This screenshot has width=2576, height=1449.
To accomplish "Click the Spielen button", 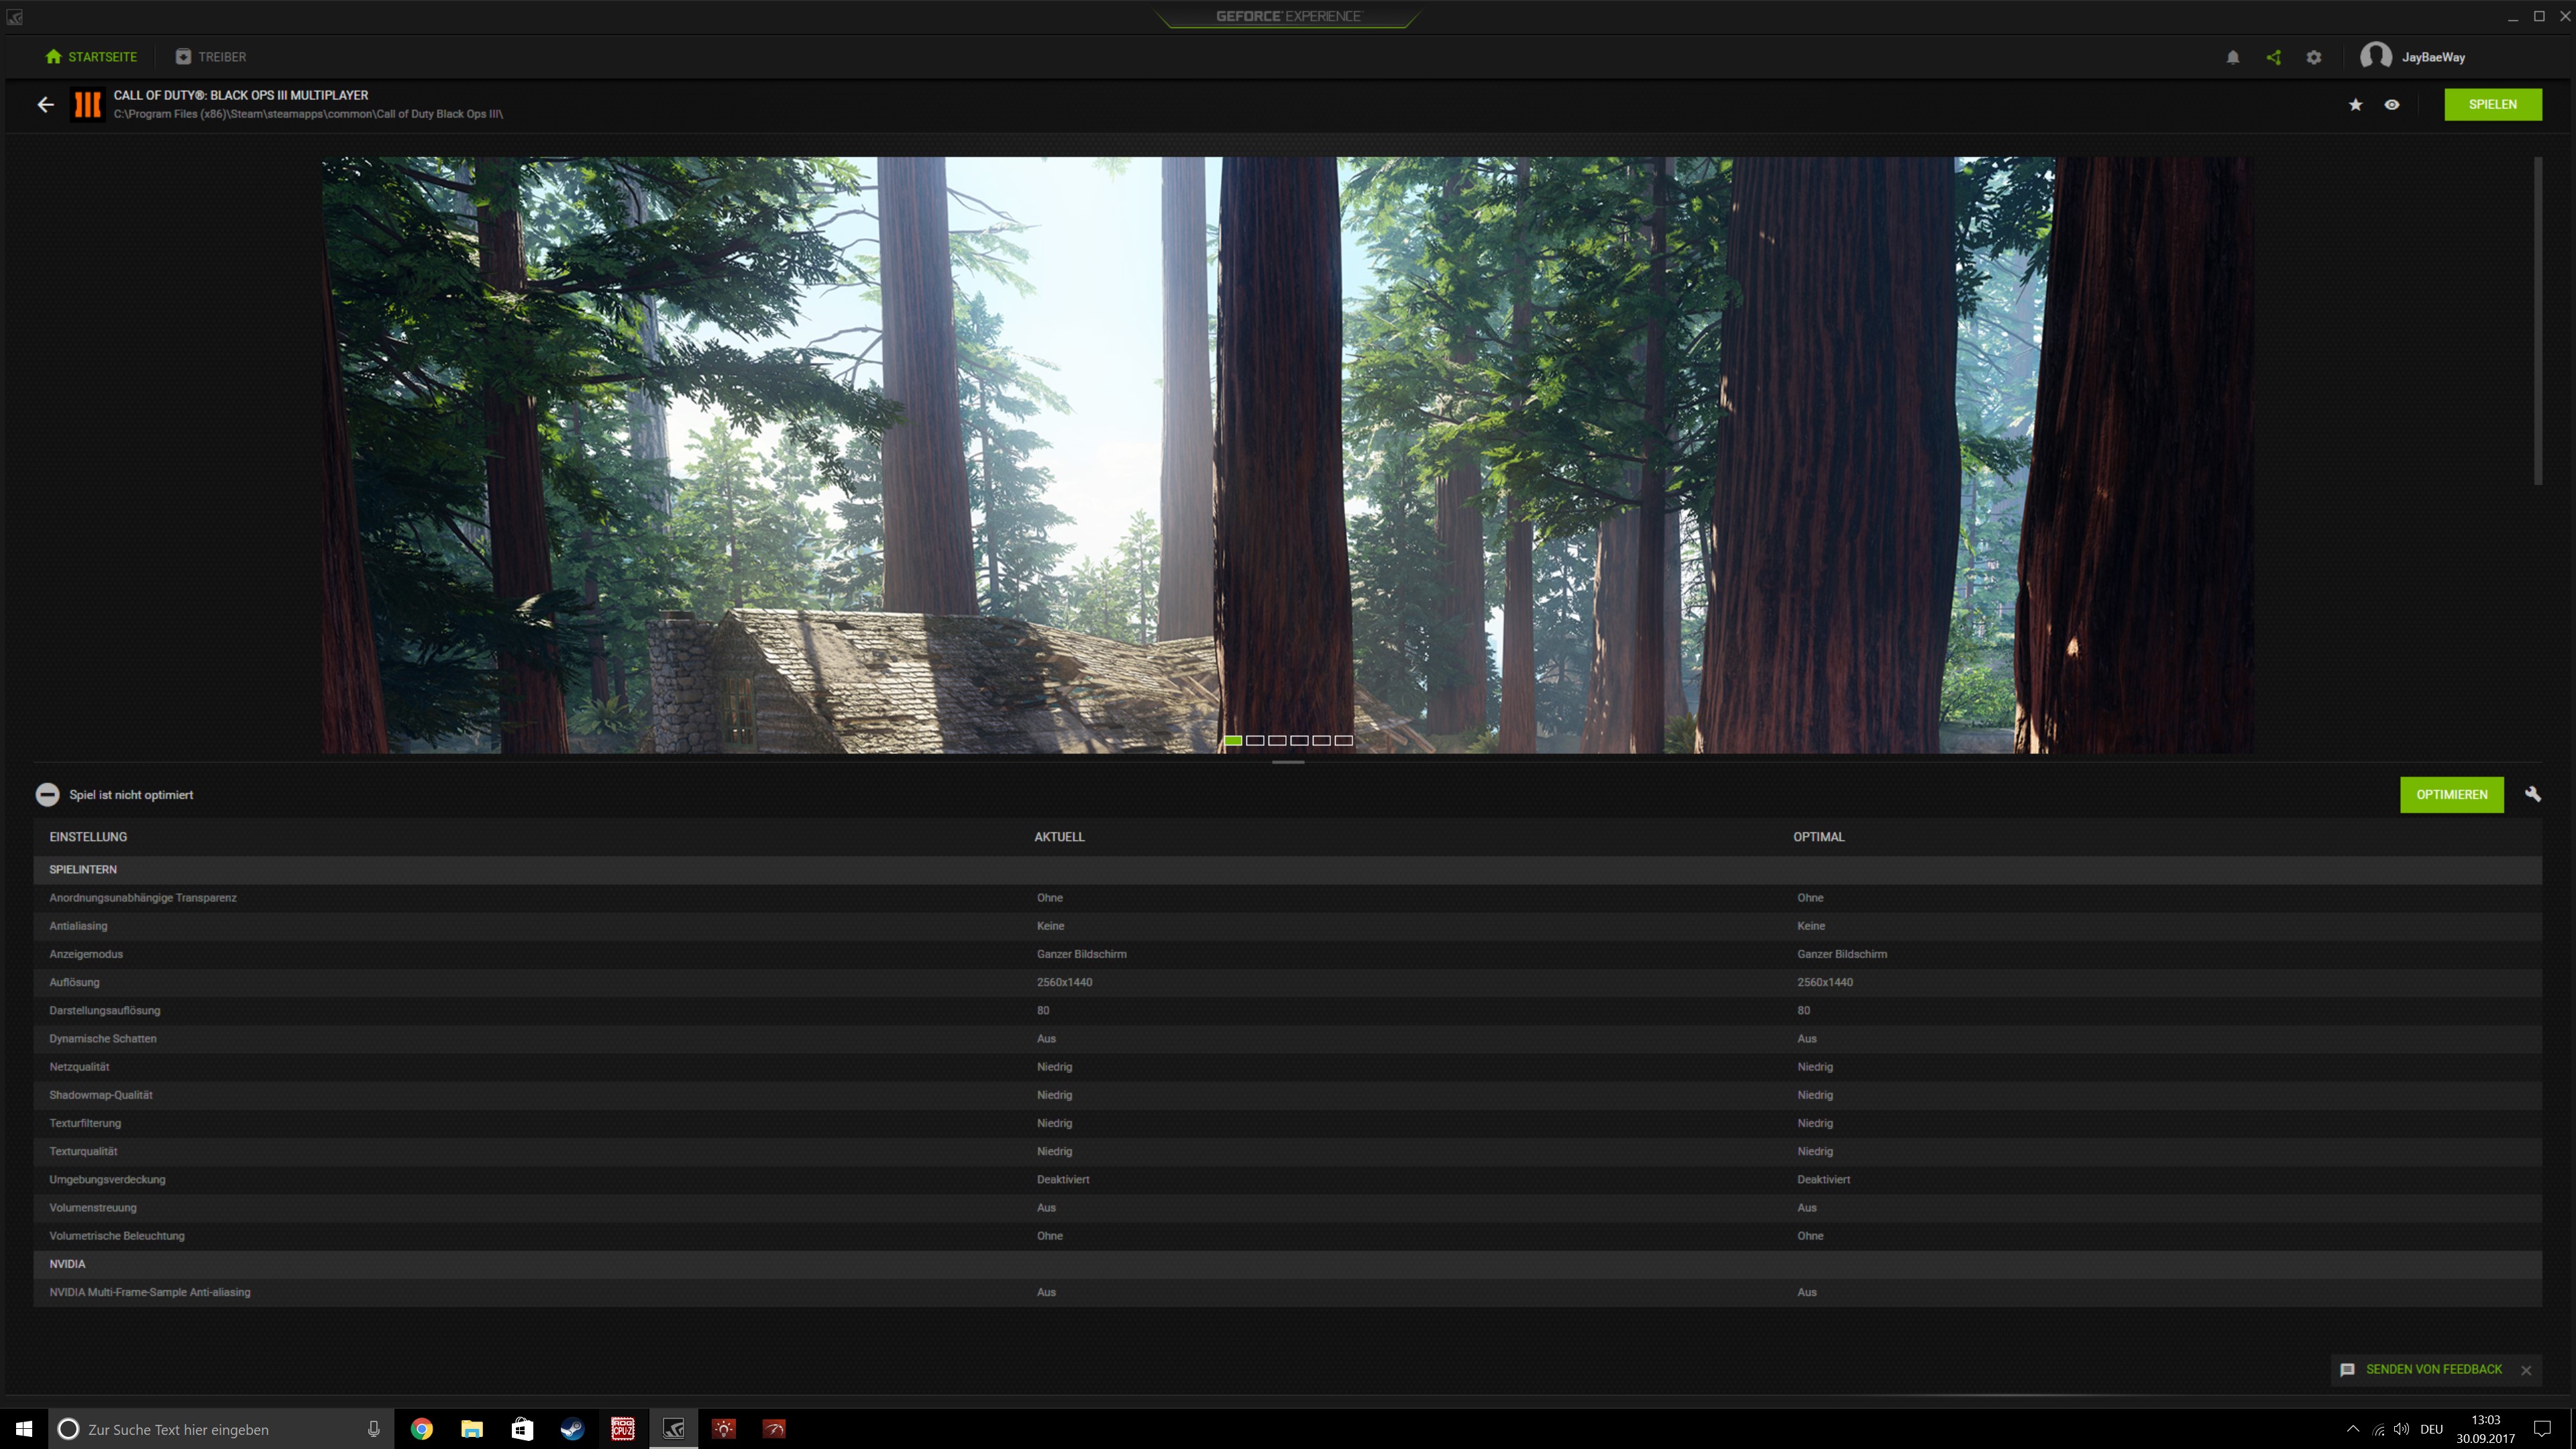I will [x=2492, y=104].
